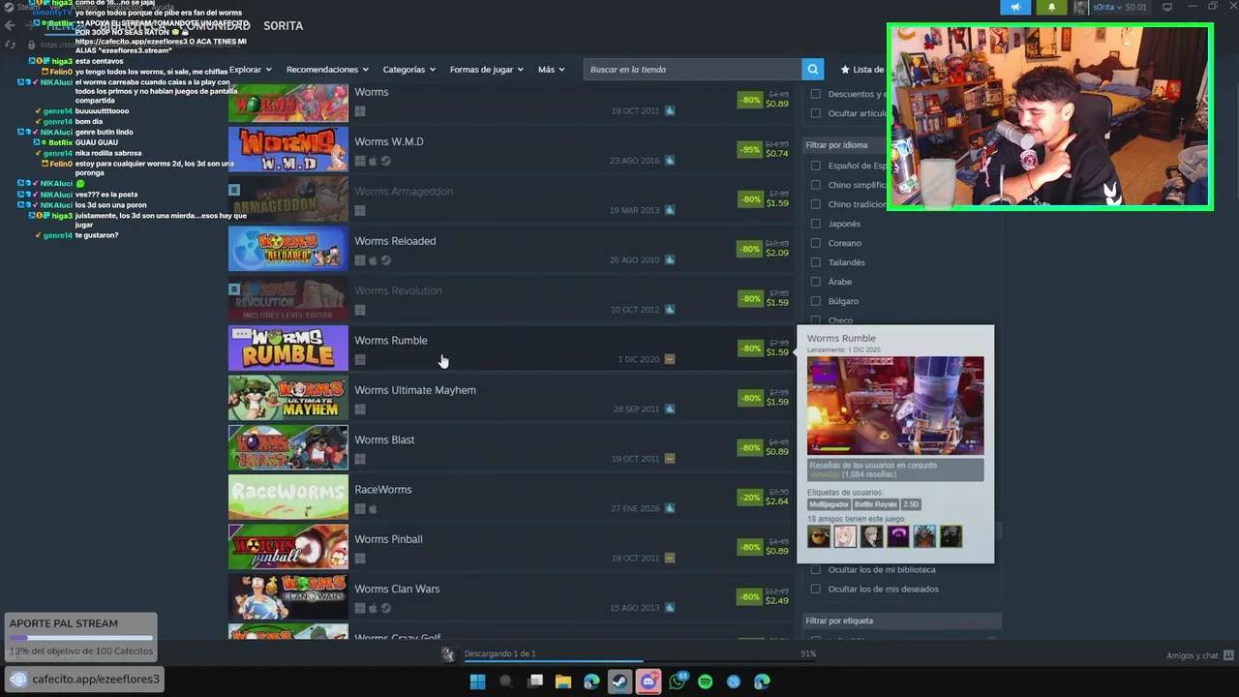
Task: Tick the Chino simplificado checkbox
Action: (815, 185)
